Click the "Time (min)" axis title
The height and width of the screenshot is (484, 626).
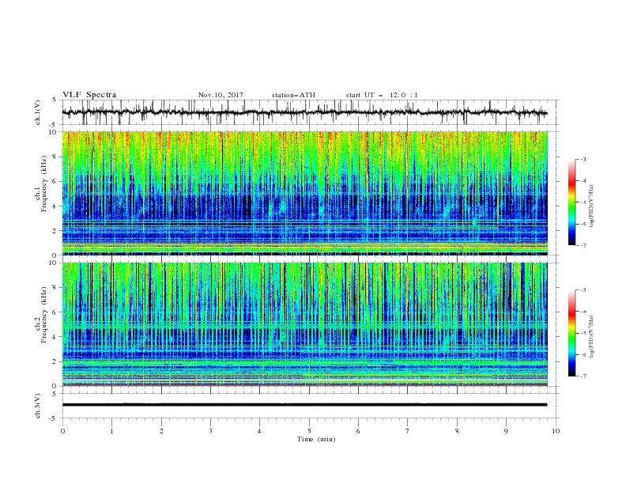(x=316, y=439)
